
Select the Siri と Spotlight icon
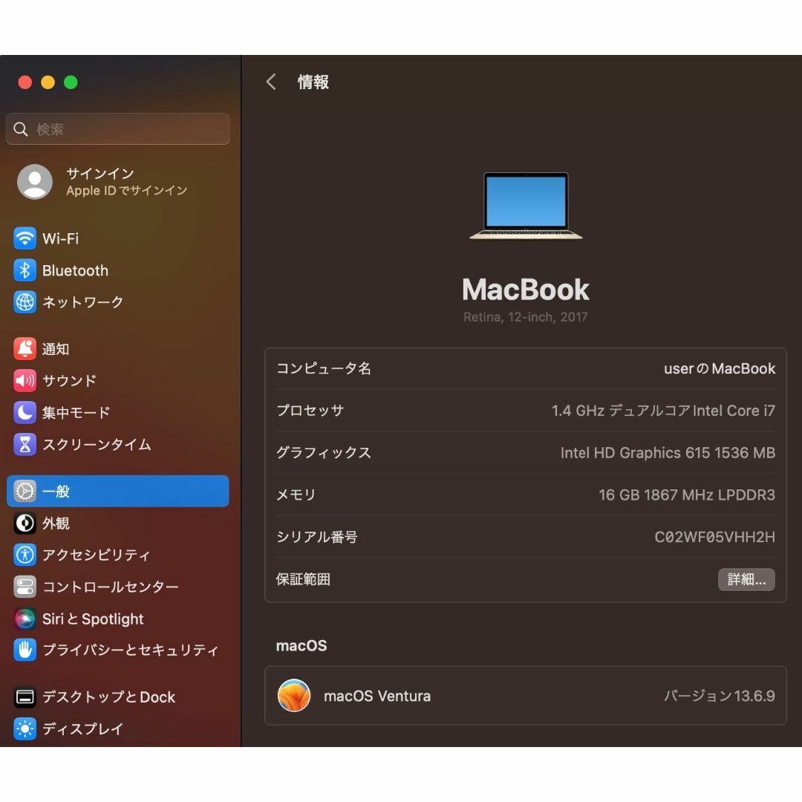pos(25,619)
